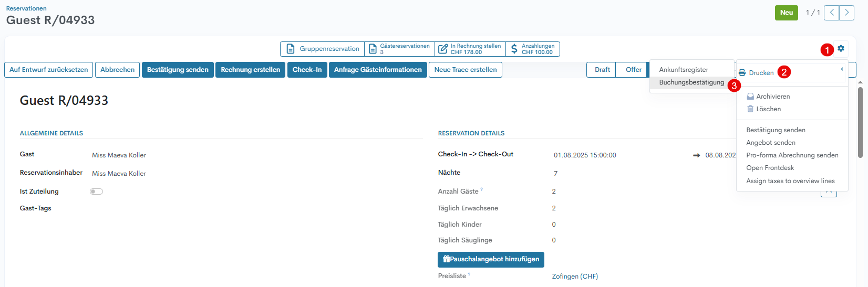The image size is (868, 287).
Task: Click the gear settings icon
Action: click(841, 48)
